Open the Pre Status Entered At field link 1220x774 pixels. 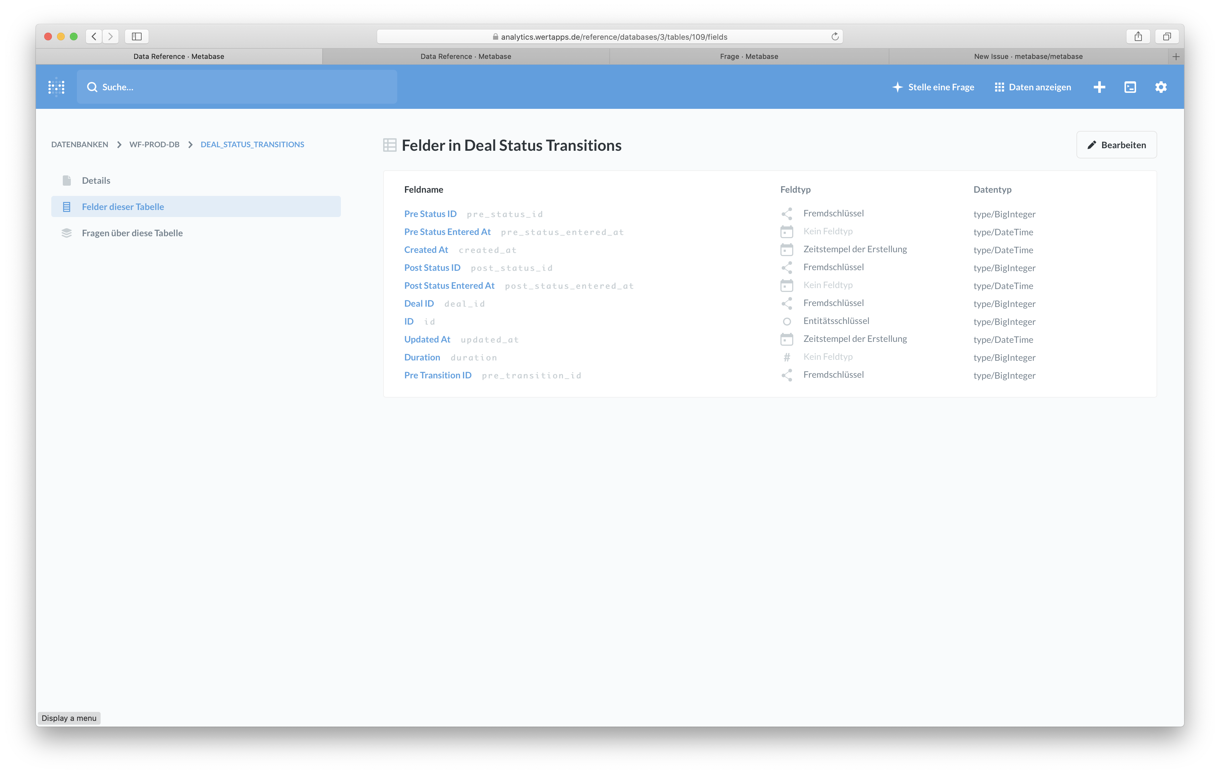(447, 232)
